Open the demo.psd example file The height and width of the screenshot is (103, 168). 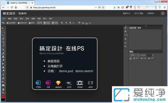tap(66, 71)
